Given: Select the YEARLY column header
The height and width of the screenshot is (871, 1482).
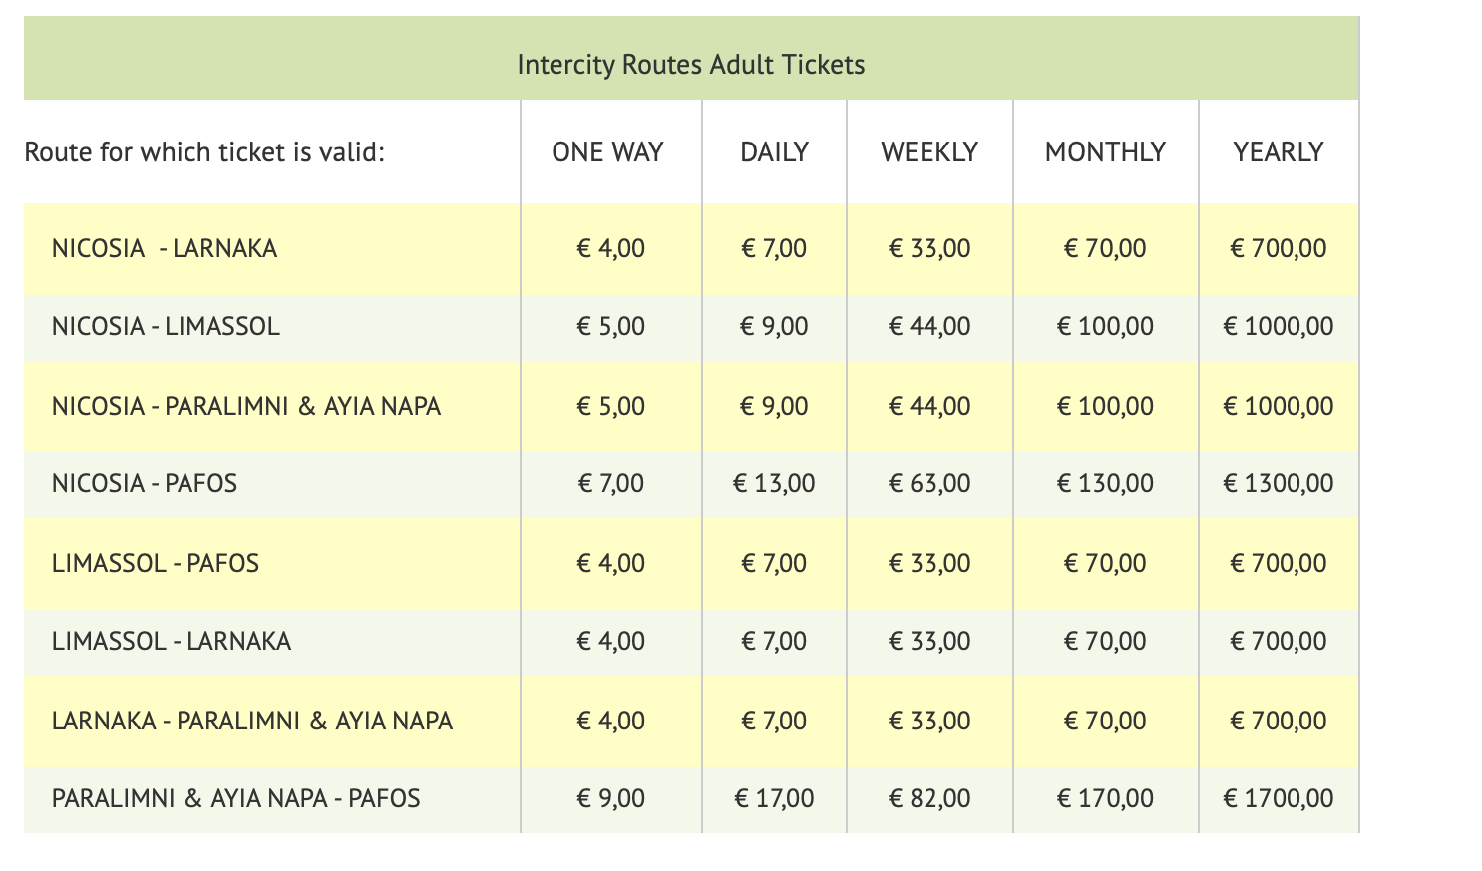Looking at the screenshot, I should pyautogui.click(x=1278, y=152).
